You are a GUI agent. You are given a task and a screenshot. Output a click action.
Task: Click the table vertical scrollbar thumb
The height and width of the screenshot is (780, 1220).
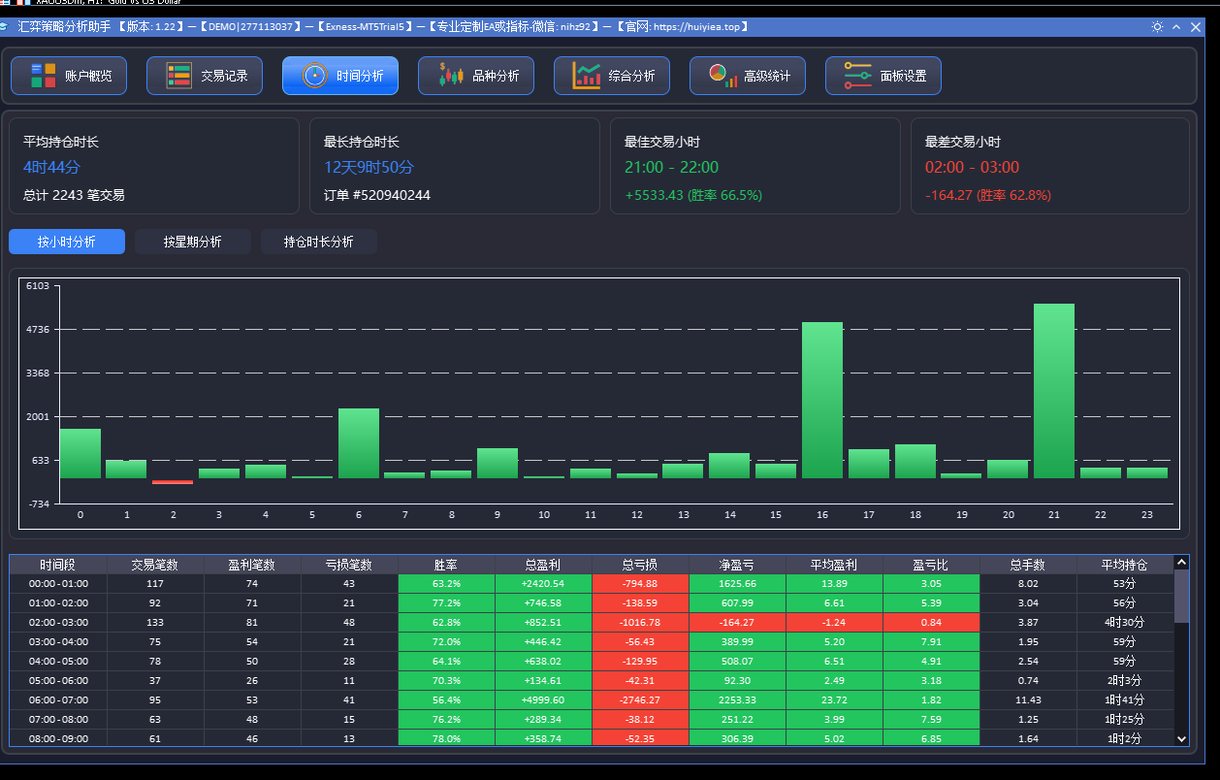click(x=1181, y=596)
